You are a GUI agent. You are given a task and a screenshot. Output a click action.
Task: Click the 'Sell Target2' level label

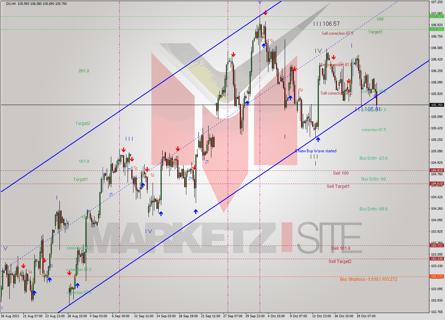coord(340,262)
